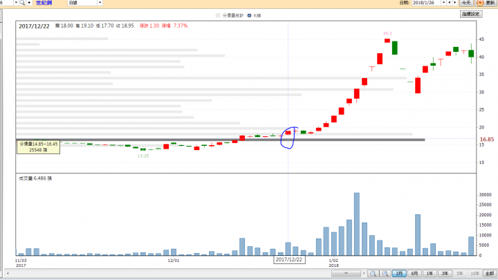The width and height of the screenshot is (498, 280).
Task: Click the zoom out magnifier icon
Action: [373, 273]
